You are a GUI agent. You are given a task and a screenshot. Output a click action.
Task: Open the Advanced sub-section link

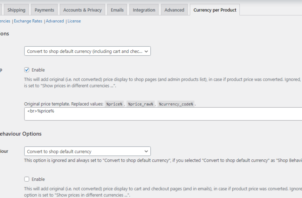(55, 21)
